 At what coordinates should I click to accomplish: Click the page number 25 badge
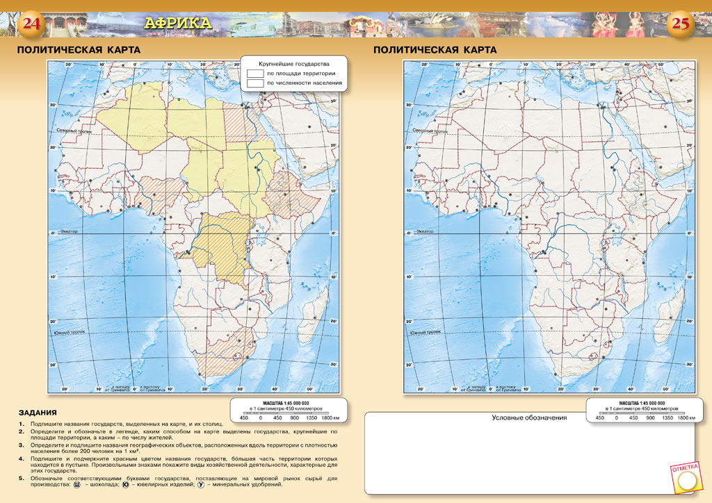(680, 24)
